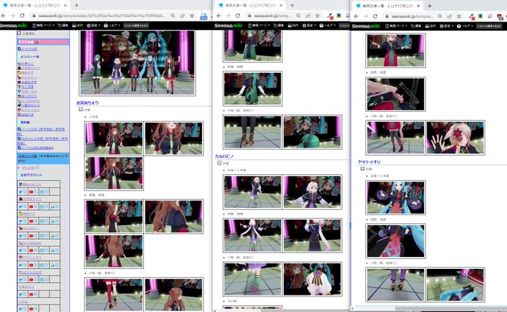Click share icon in middle window's address bar
507x312 pixels.
(x=308, y=16)
